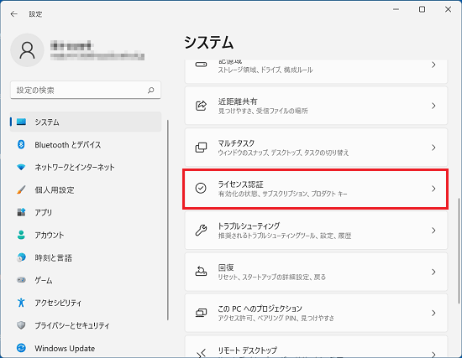Select システム in the sidebar
Image resolution: width=462 pixels, height=358 pixels.
coord(86,122)
